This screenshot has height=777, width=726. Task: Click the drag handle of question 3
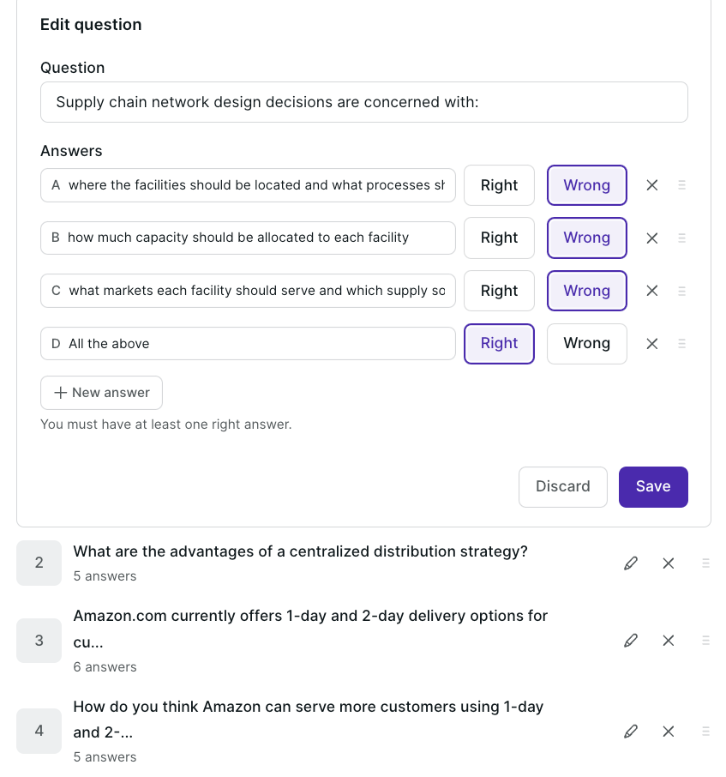(x=706, y=641)
